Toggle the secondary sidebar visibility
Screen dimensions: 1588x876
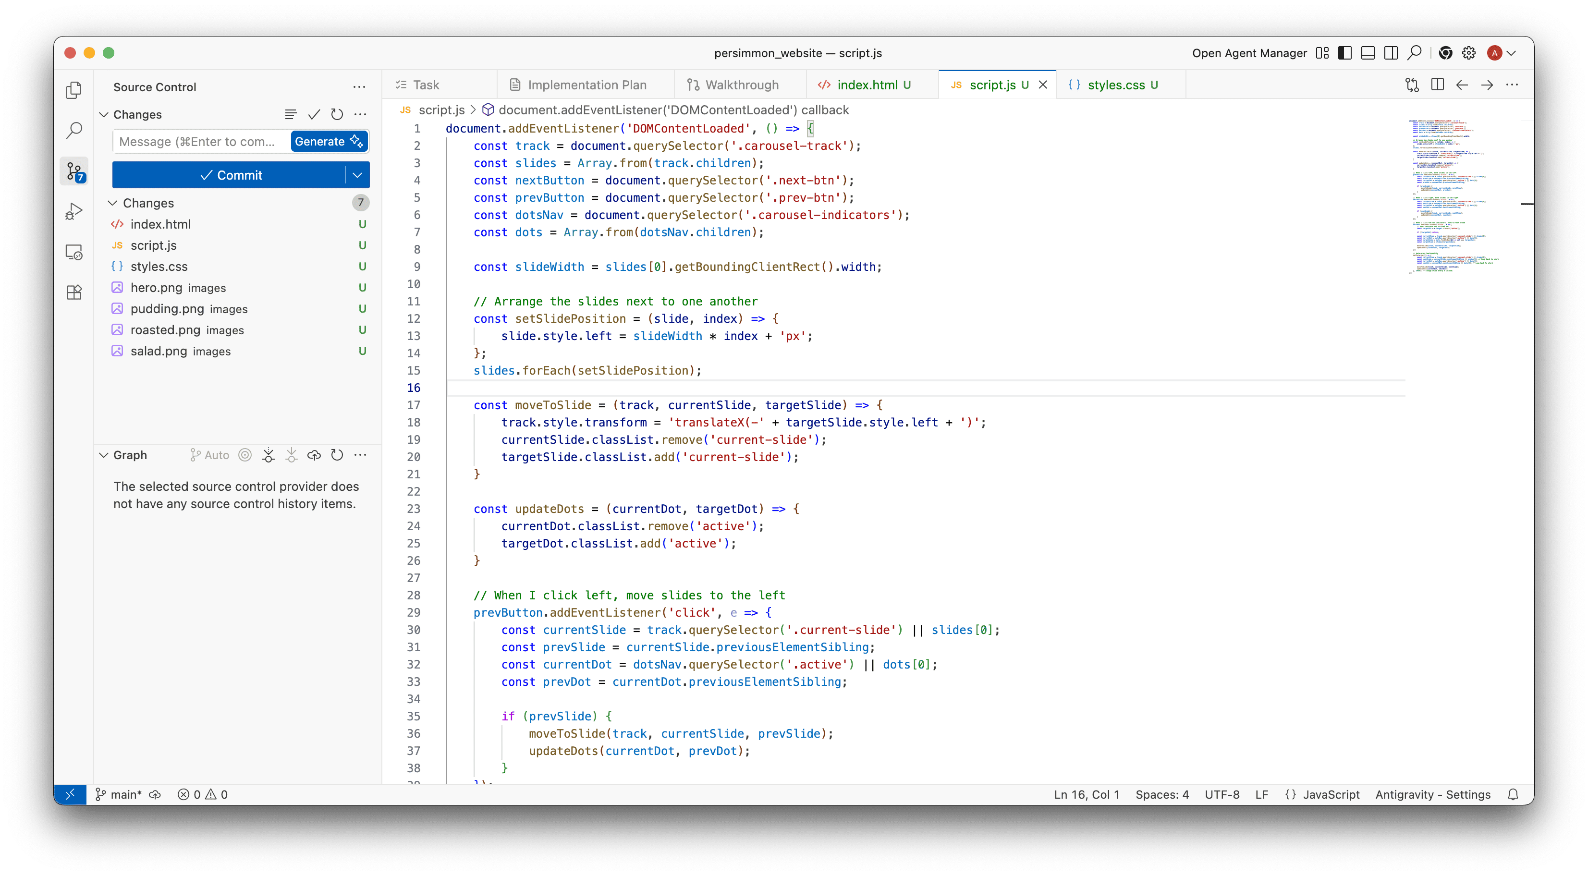(x=1391, y=53)
